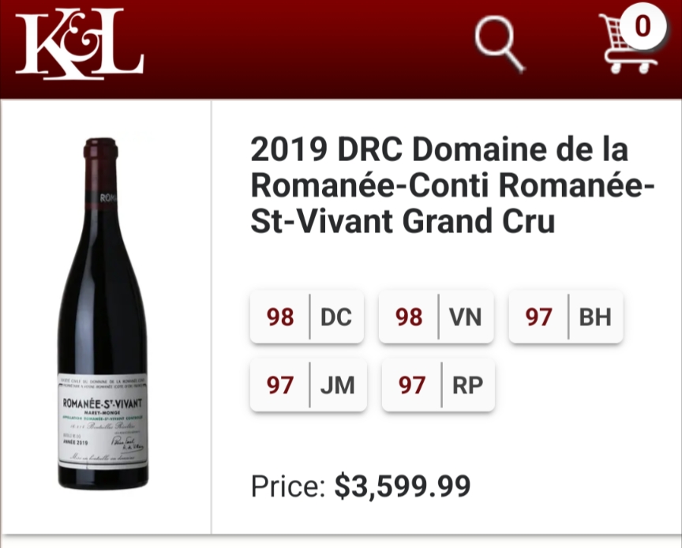Open the 97 JM rating badge
Screen dimensions: 682x548
(309, 385)
